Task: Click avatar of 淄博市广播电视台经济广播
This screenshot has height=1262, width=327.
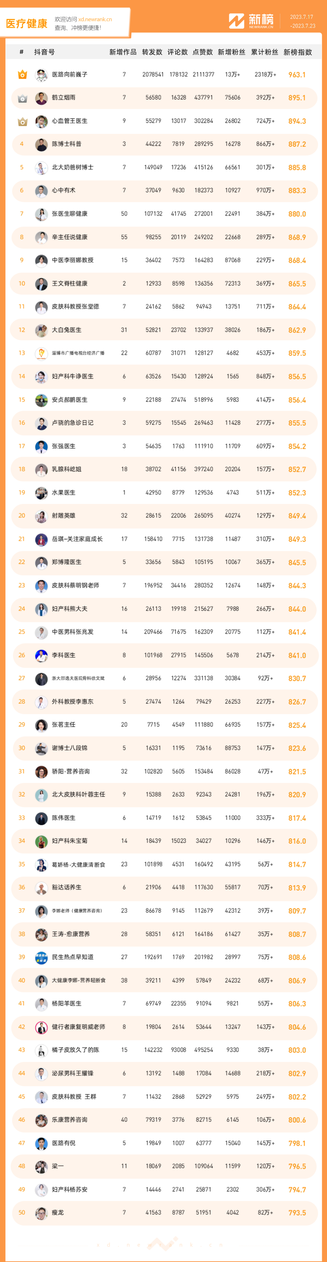Action: (41, 353)
